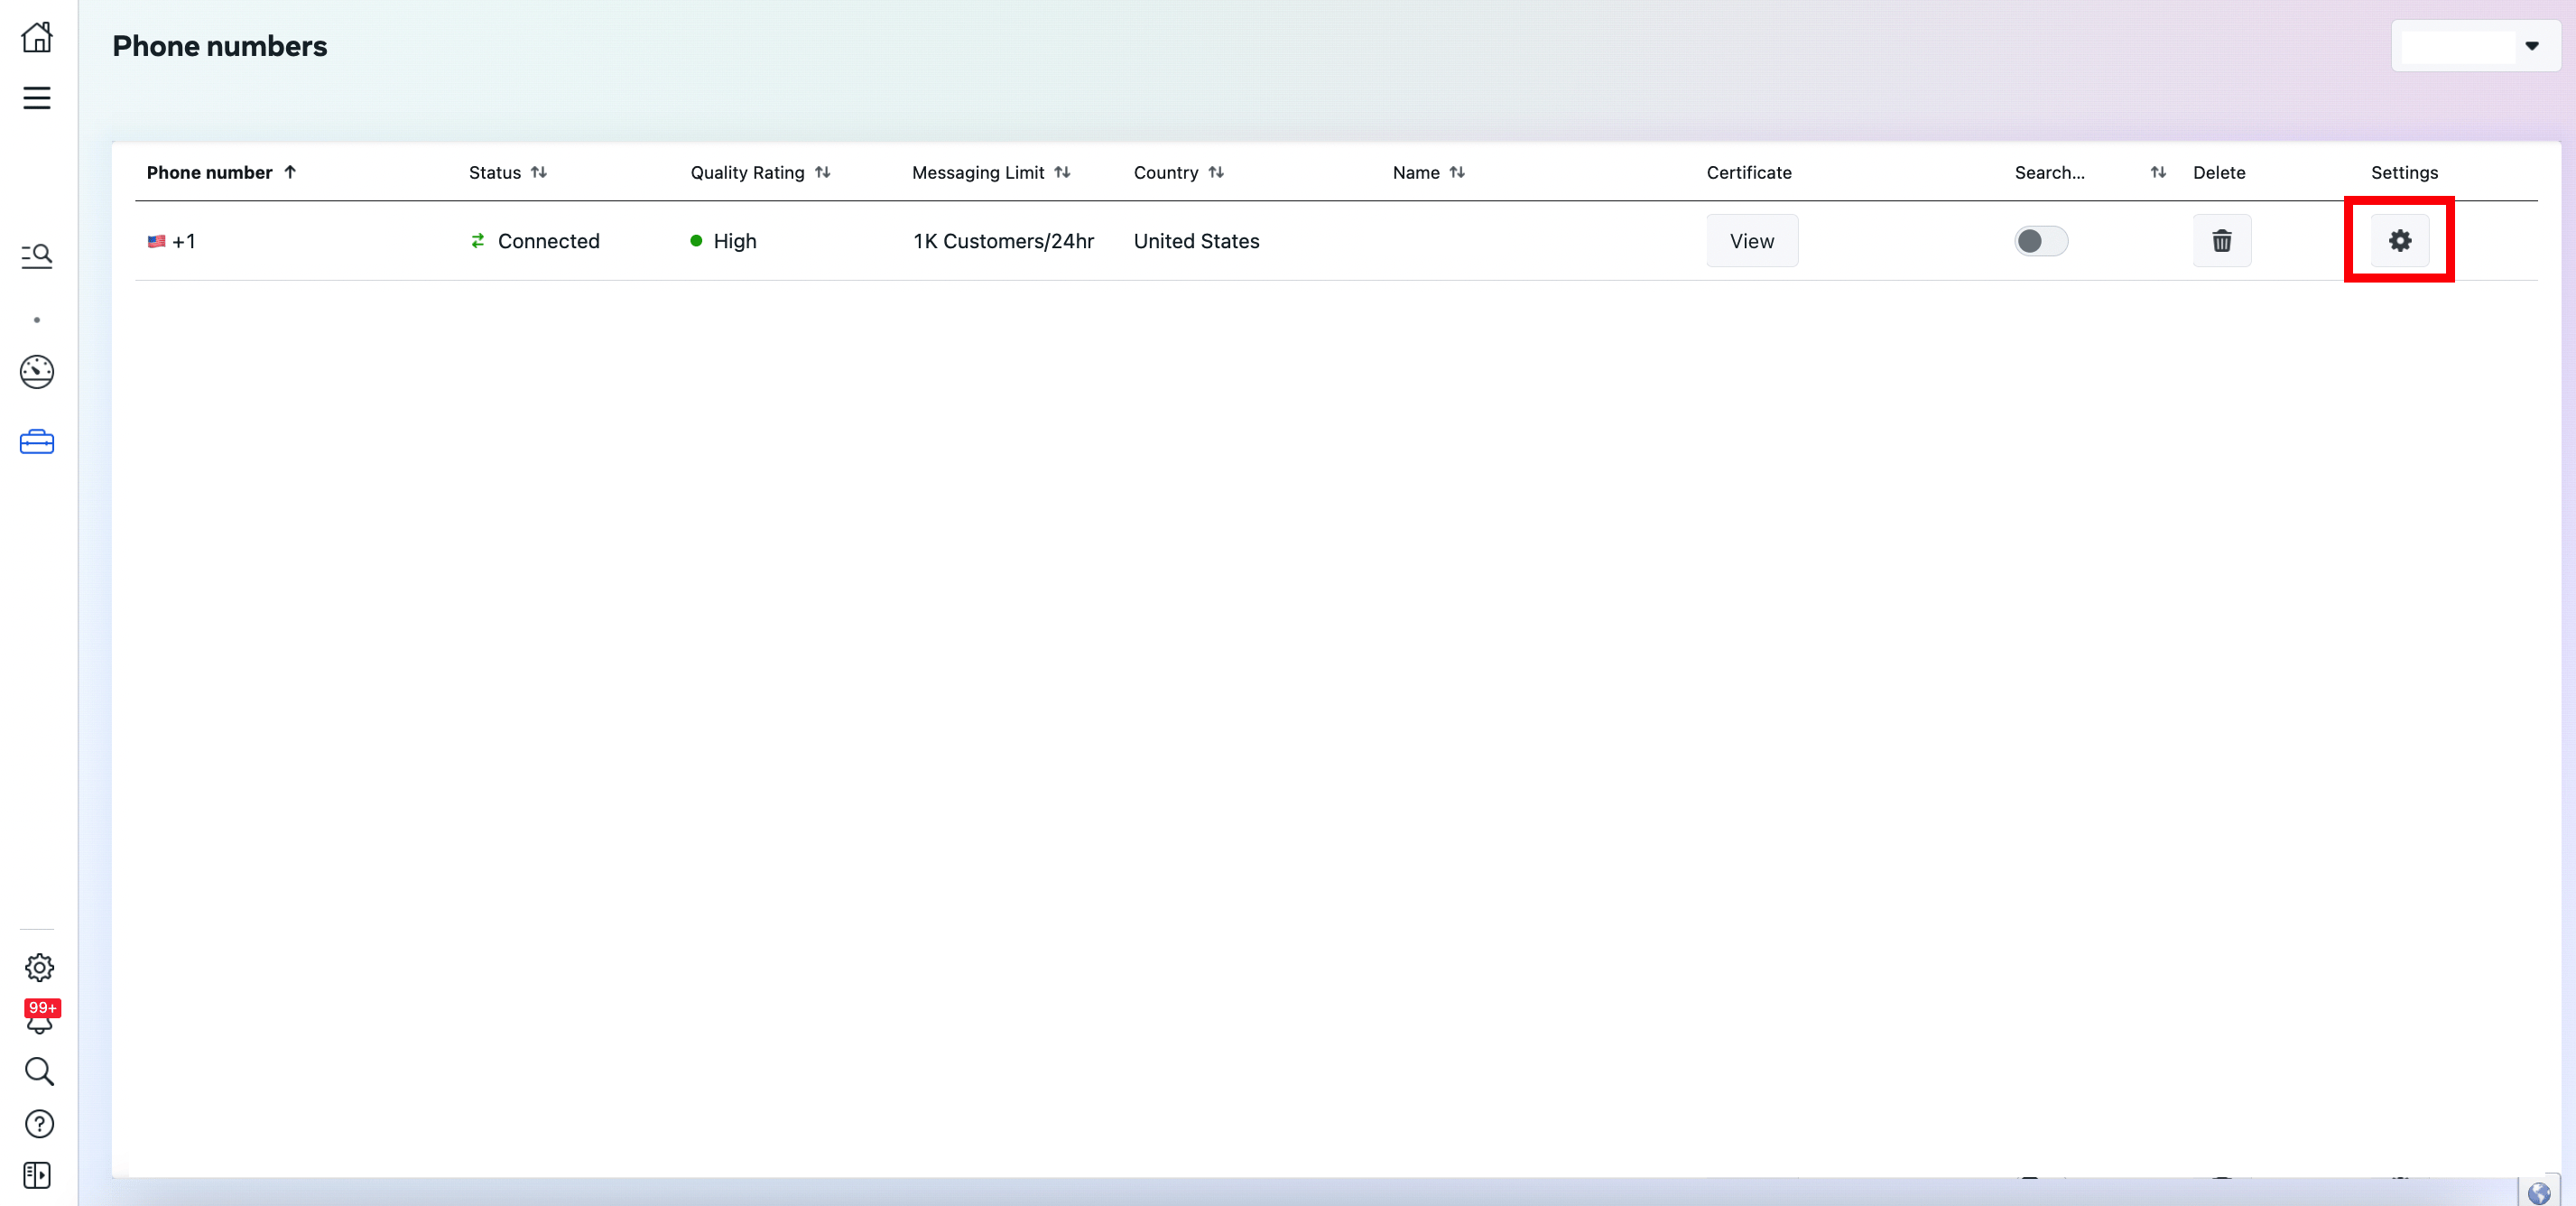Open the dashboard gauge icon

click(37, 372)
